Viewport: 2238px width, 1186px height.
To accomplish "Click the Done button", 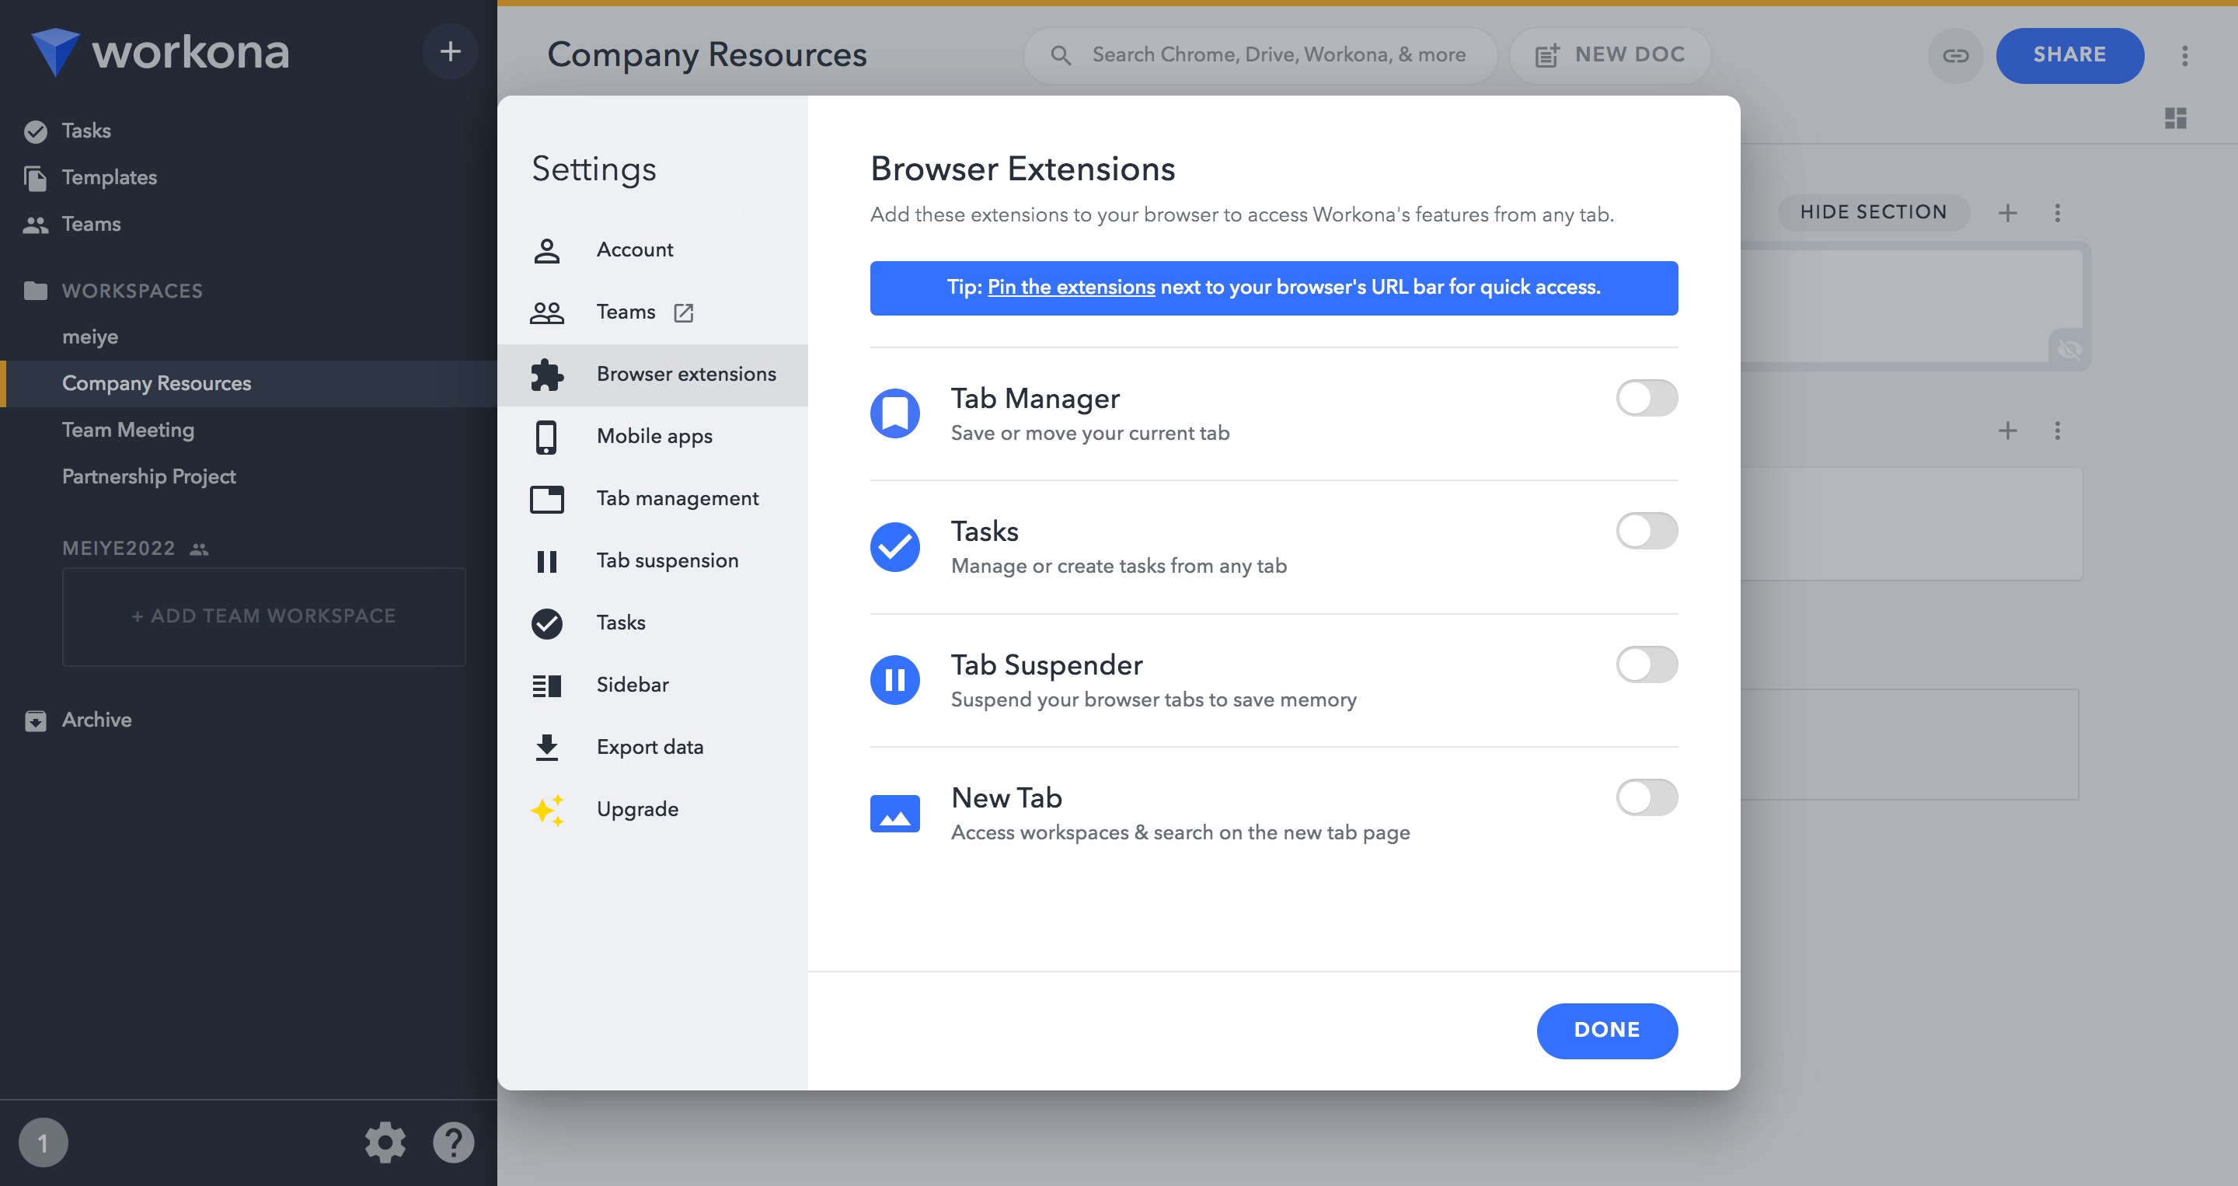I will [x=1606, y=1031].
